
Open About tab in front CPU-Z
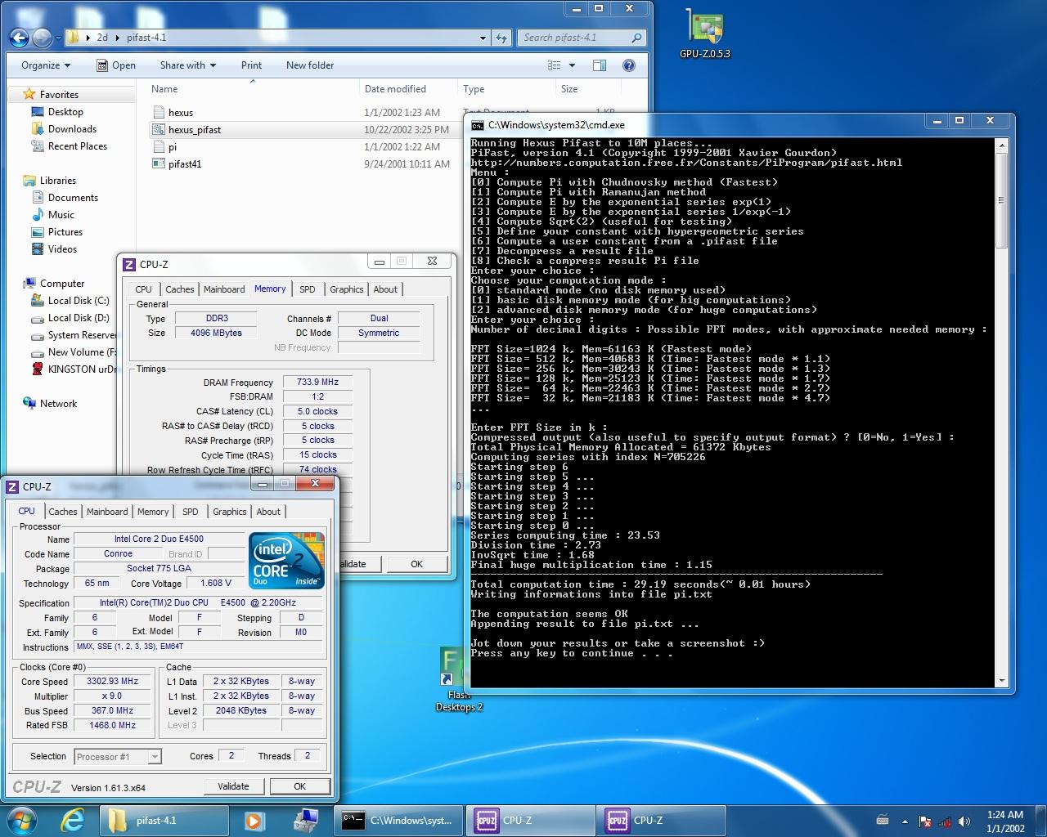click(x=268, y=512)
